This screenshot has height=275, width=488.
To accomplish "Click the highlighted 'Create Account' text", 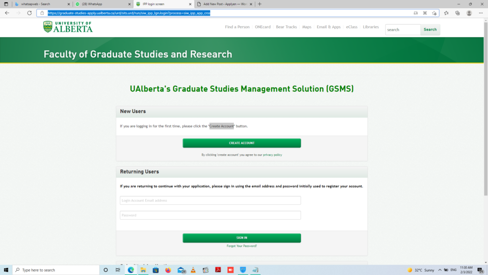I will coord(221,126).
